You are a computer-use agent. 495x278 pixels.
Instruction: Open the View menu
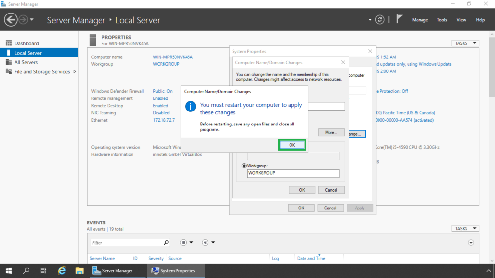click(461, 20)
